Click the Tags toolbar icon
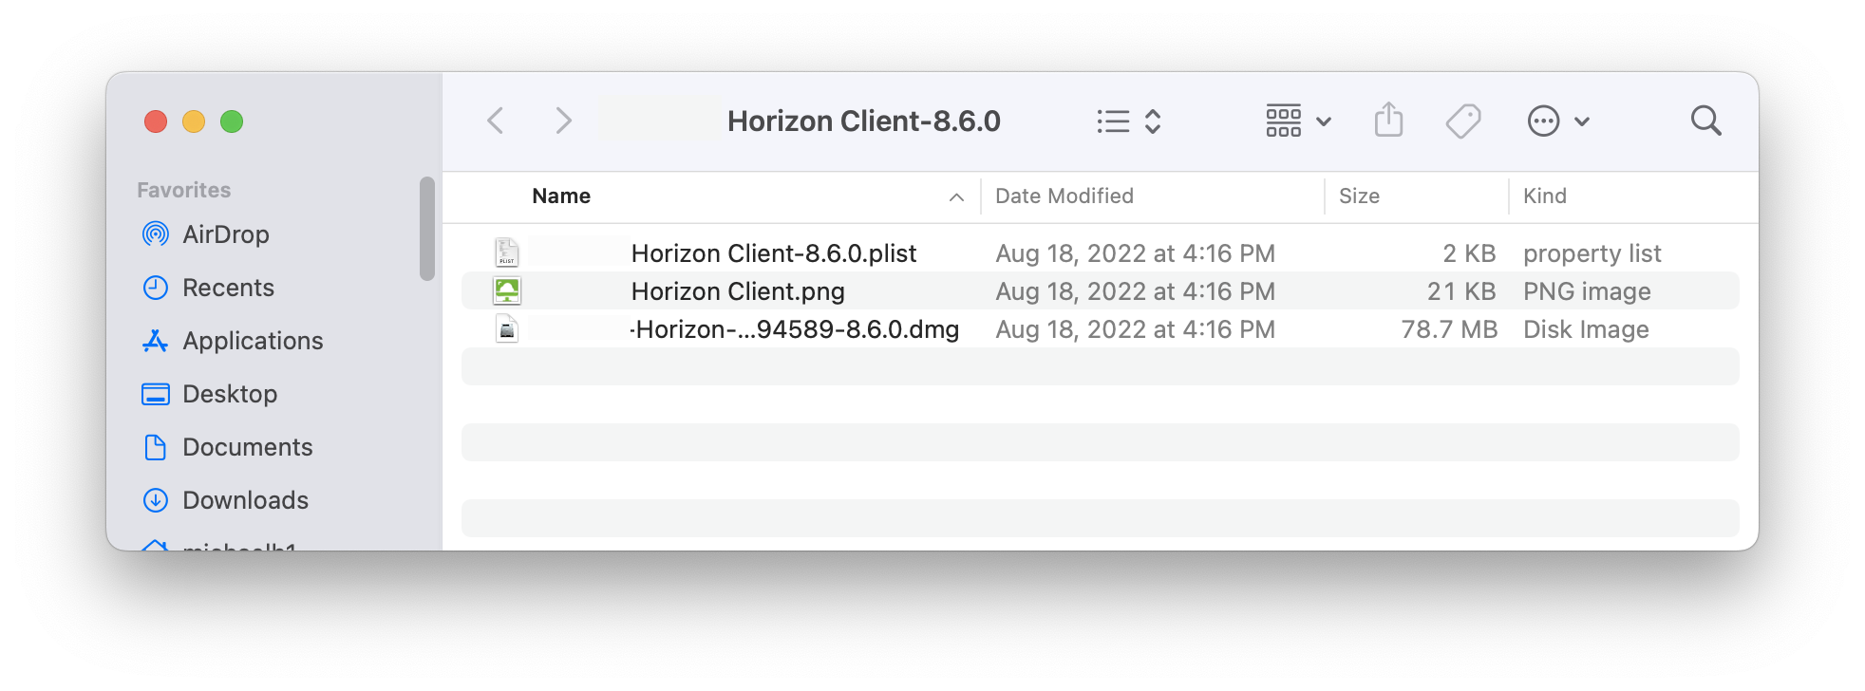Image resolution: width=1865 pixels, height=691 pixels. click(1462, 121)
